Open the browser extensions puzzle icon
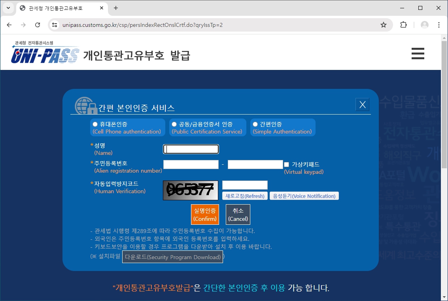 click(x=403, y=24)
